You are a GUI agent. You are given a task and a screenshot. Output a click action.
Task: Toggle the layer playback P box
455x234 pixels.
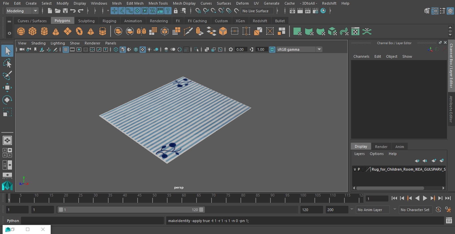pyautogui.click(x=359, y=169)
